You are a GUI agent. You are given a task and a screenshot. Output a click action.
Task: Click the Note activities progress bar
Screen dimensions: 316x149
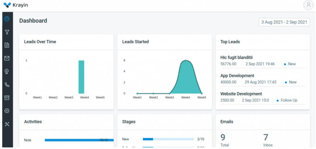click(x=79, y=140)
